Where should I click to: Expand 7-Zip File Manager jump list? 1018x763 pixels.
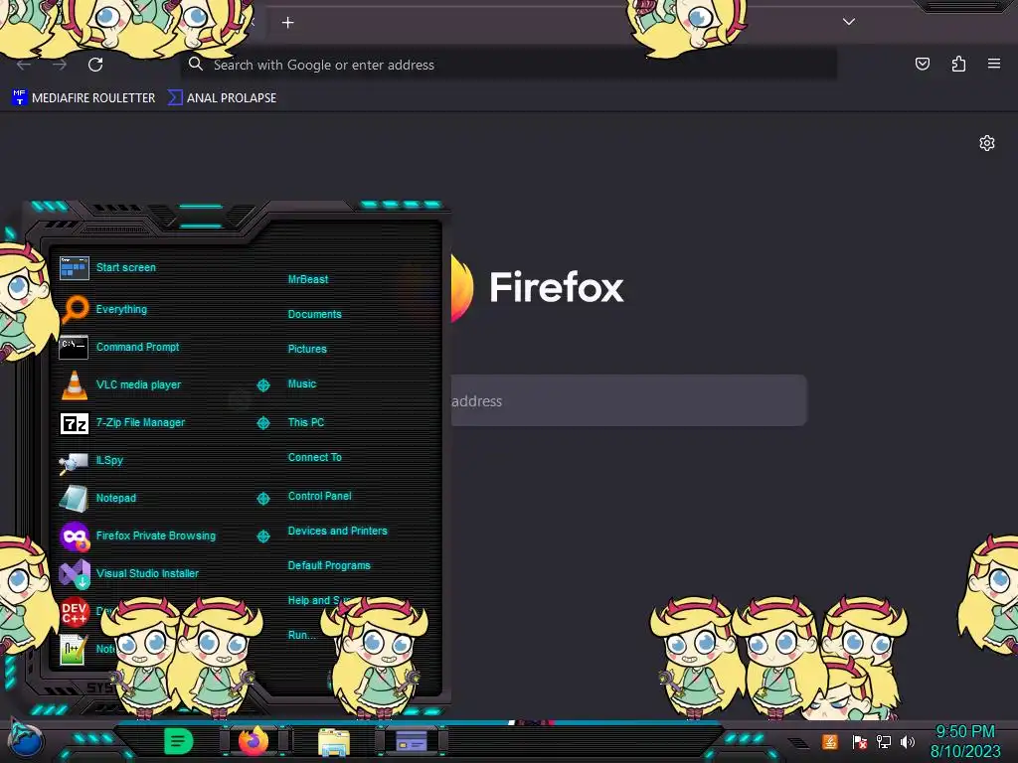[x=262, y=423]
